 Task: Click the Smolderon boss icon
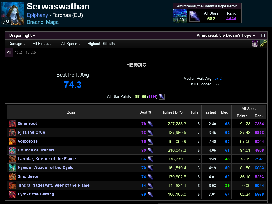click(12, 177)
